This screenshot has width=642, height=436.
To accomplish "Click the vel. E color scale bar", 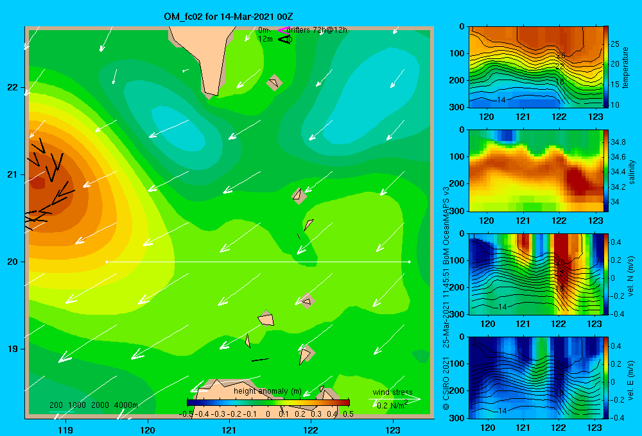I will (606, 378).
